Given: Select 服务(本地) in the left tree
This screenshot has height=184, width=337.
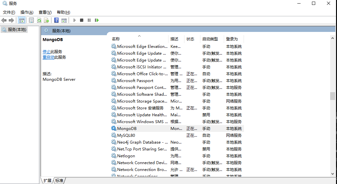Looking at the screenshot, I should 17,29.
